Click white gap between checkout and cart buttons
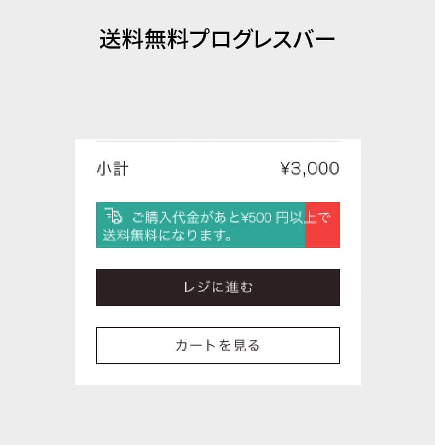 (218, 316)
